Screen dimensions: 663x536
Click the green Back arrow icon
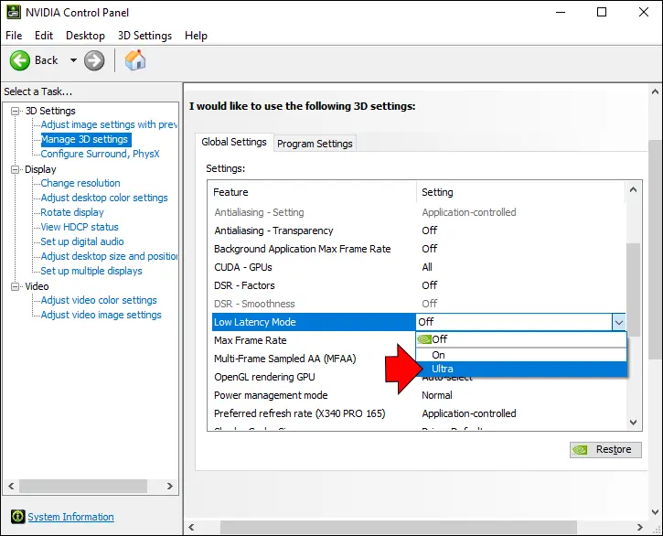20,60
